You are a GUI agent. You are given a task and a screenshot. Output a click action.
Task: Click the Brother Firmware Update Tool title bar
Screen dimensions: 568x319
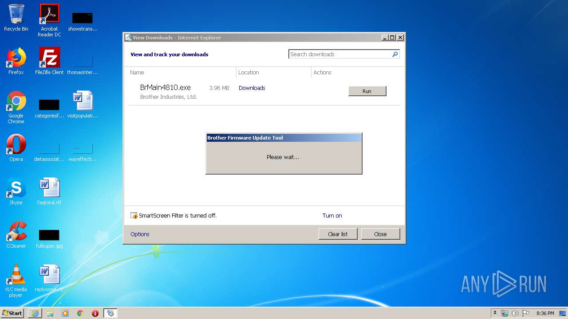(284, 138)
